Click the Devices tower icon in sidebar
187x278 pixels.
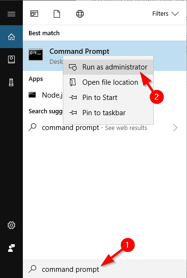[11, 82]
